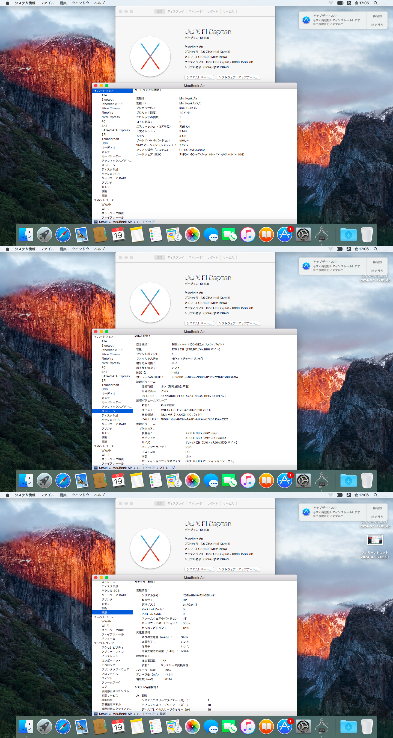The image size is (393, 738).
Task: Open Spotlight search in menu bar showing 17:05
Action: 376,3
